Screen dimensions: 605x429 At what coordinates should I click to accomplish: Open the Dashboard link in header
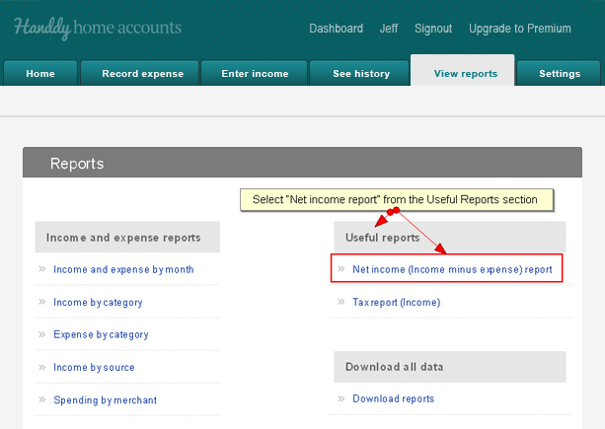point(337,29)
